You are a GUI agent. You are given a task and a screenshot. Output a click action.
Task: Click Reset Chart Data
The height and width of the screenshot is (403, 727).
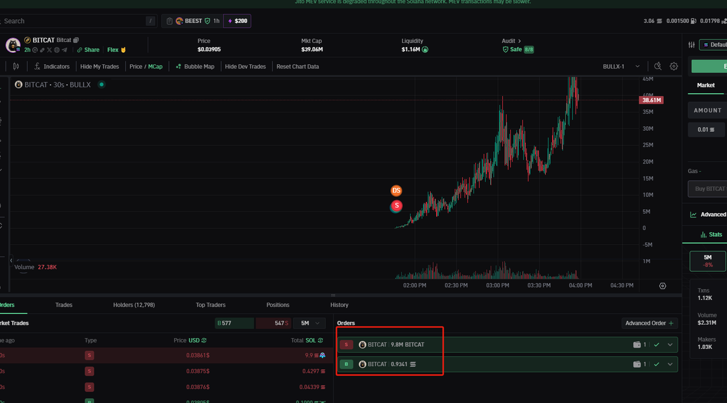(x=297, y=67)
